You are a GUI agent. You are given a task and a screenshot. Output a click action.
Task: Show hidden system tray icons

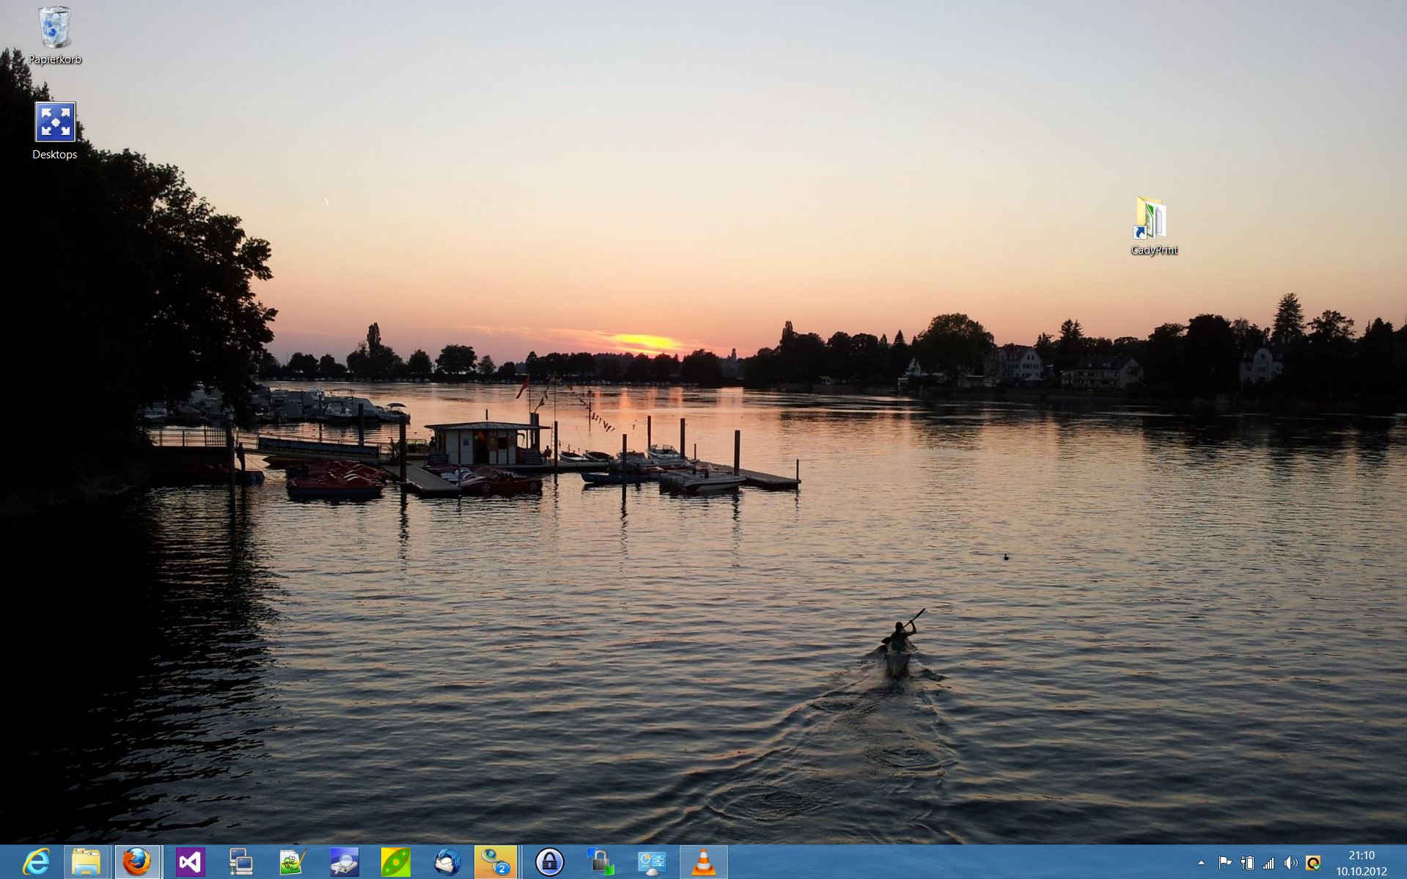(1201, 863)
